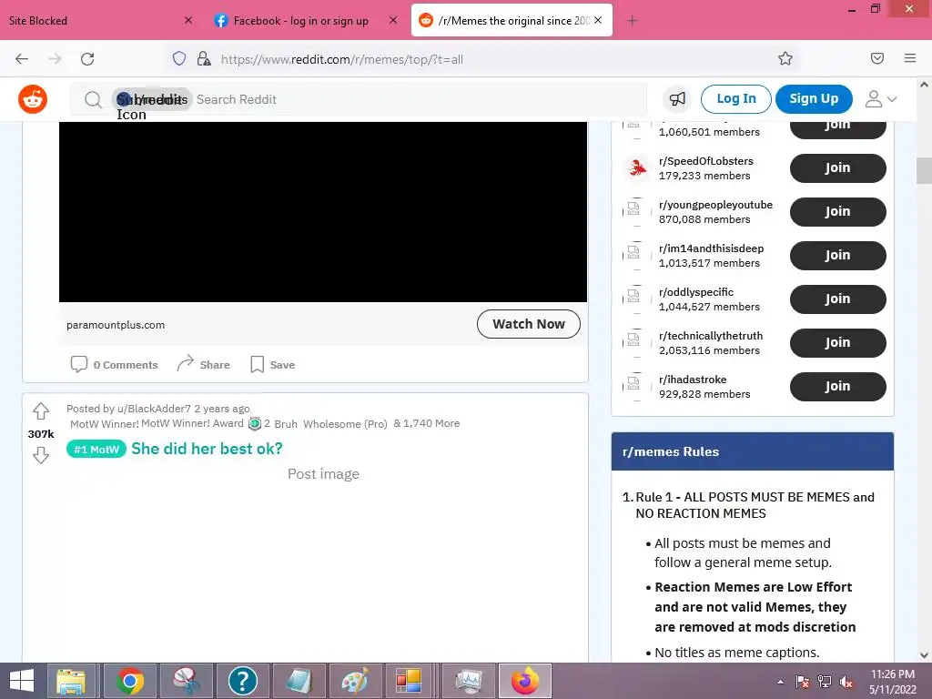Screen dimensions: 932x699
Task: Click the #1 MotW flair tag
Action: point(96,450)
